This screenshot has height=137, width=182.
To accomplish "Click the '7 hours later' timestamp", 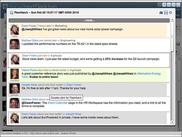I will pyautogui.click(x=44, y=26).
